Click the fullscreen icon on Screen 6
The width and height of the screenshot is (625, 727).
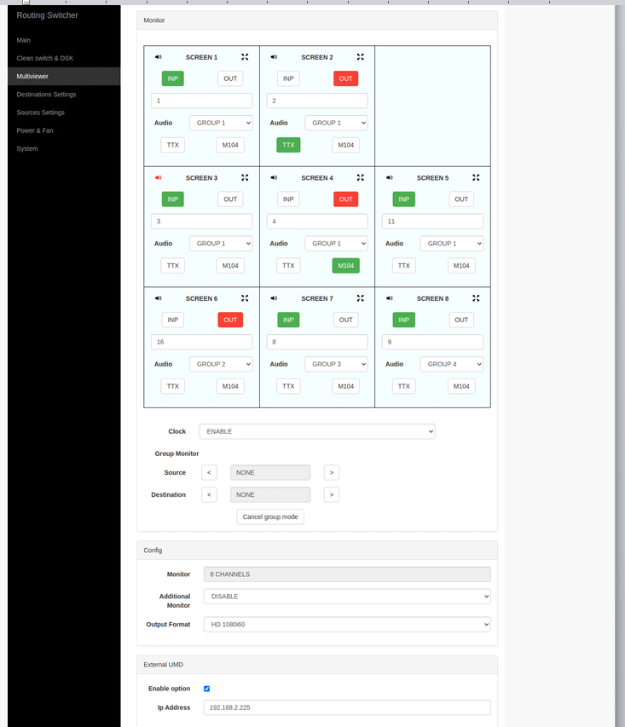point(245,298)
